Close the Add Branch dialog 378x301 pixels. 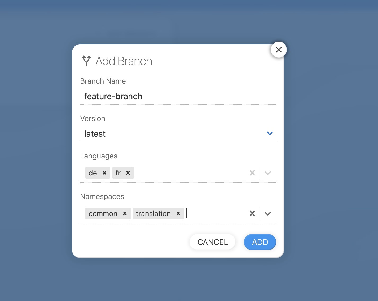pos(279,50)
